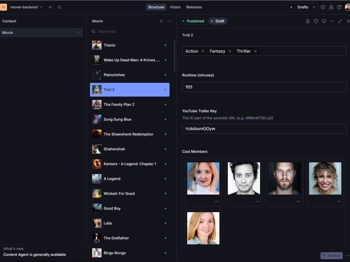Viewport: 350px width, 262px height.
Task: Open Kantara - A Legend: Chapter 1
Action: (x=130, y=164)
